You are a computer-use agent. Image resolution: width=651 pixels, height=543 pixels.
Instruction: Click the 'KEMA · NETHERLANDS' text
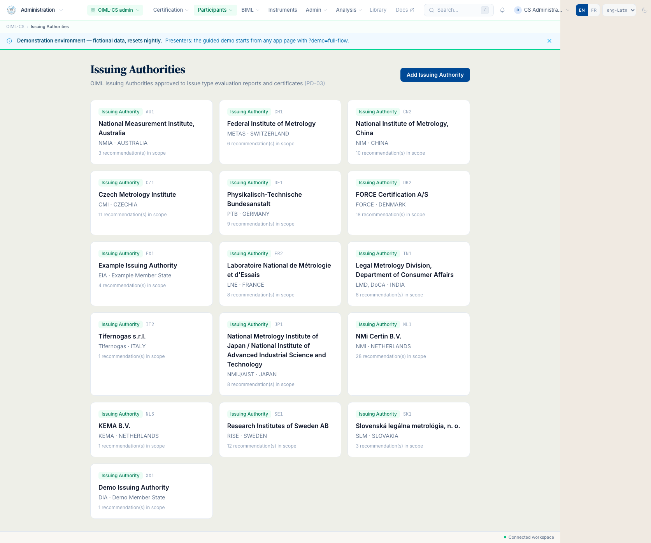(128, 436)
